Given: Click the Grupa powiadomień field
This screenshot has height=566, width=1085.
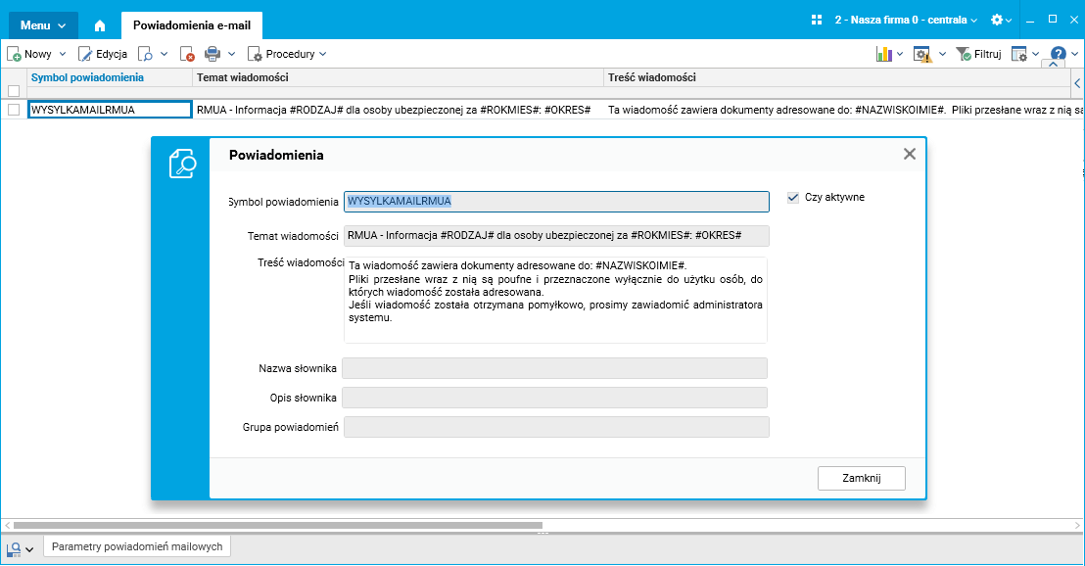Looking at the screenshot, I should click(556, 427).
